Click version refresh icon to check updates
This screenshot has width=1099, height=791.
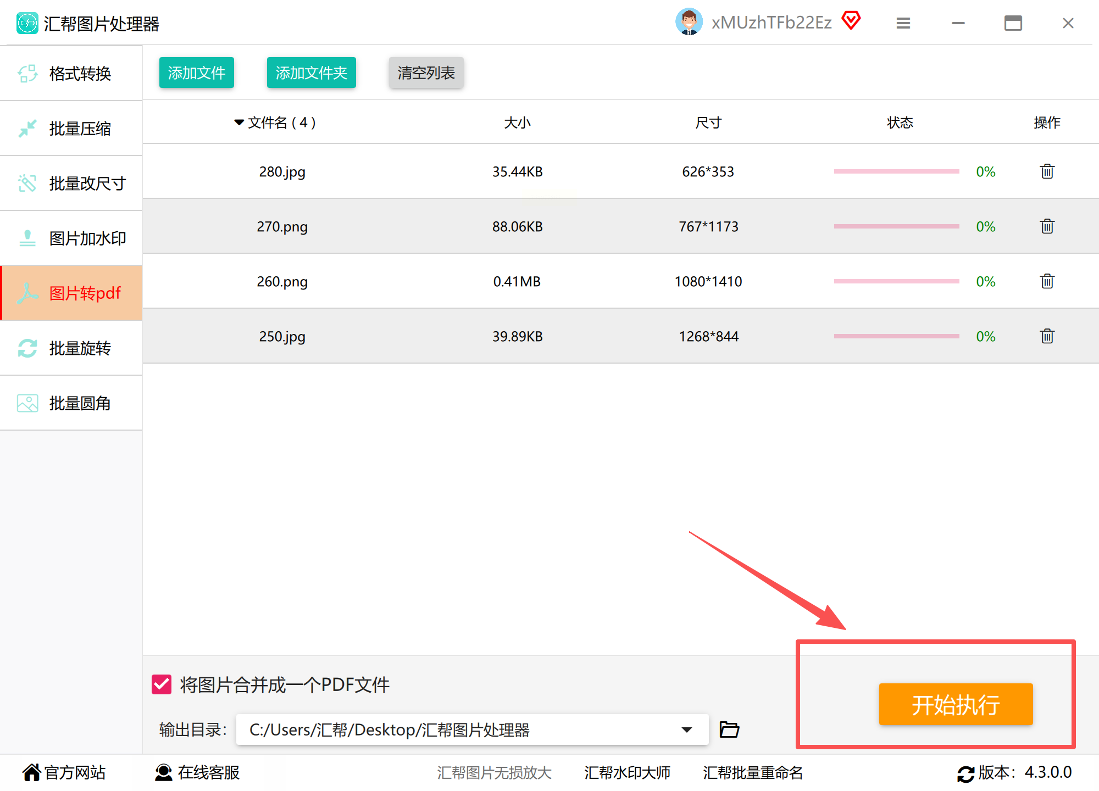click(x=965, y=773)
